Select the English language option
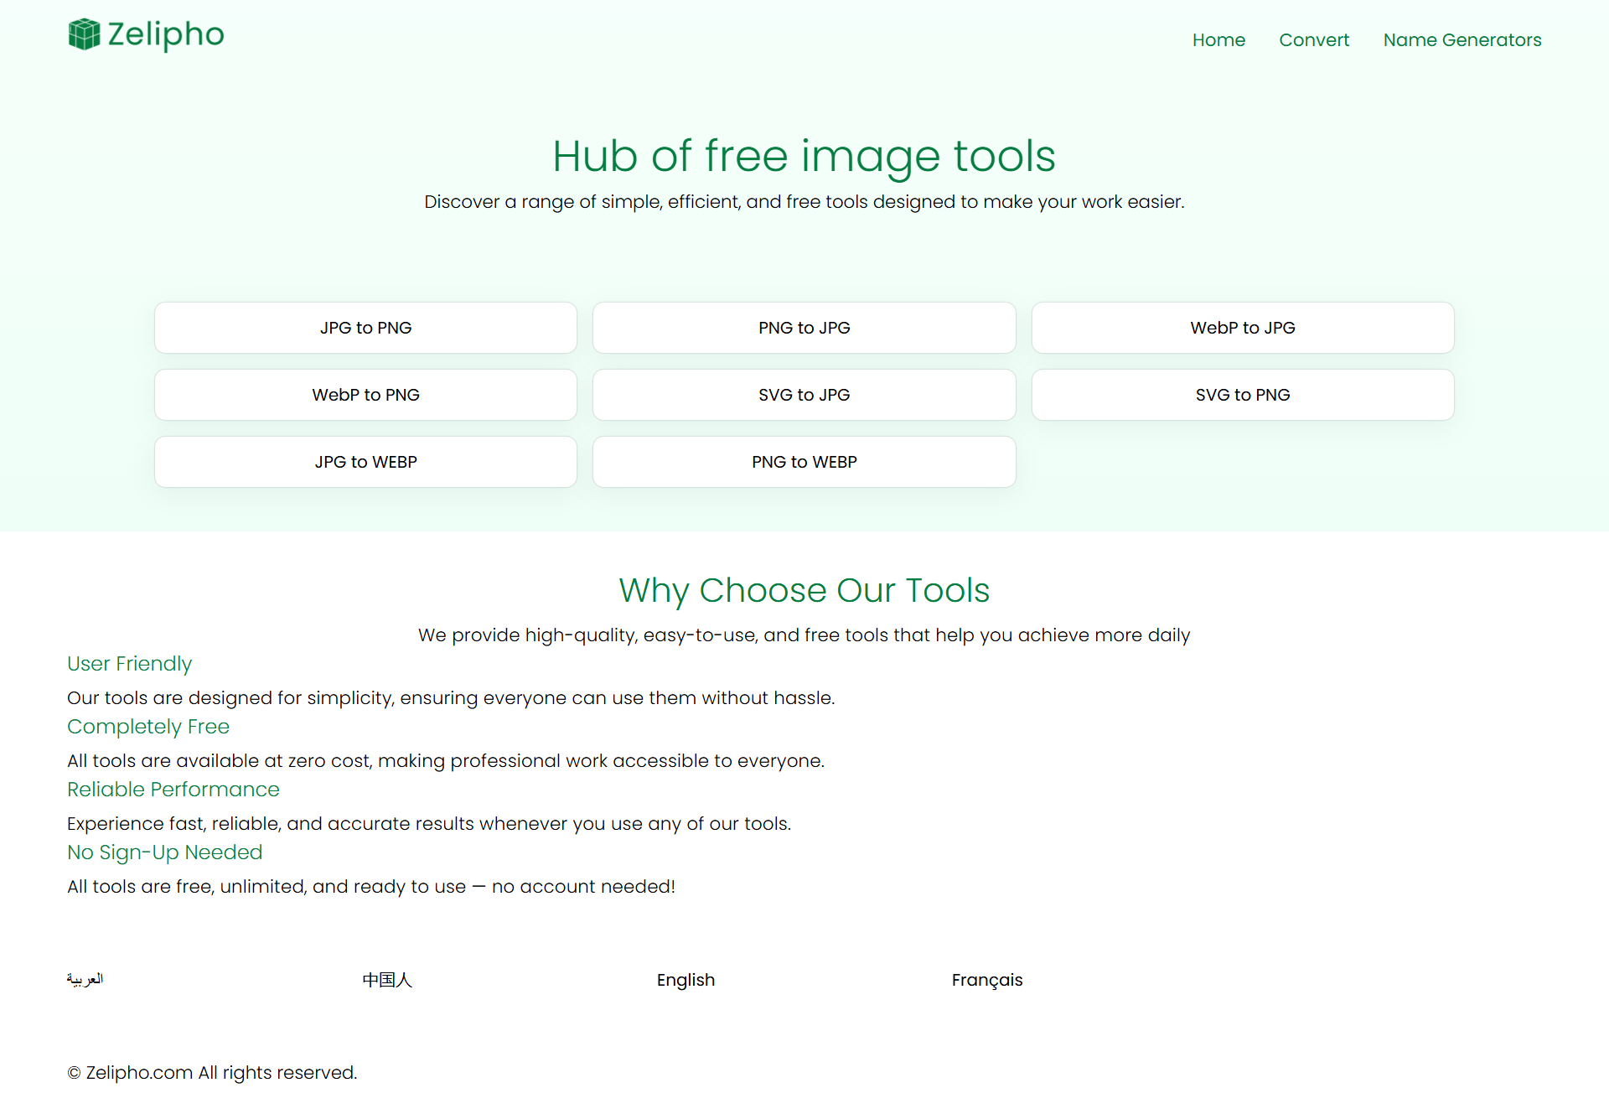The height and width of the screenshot is (1119, 1609). 686,979
